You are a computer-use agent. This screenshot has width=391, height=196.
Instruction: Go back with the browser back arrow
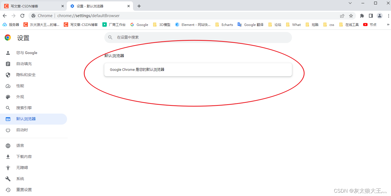click(x=5, y=16)
